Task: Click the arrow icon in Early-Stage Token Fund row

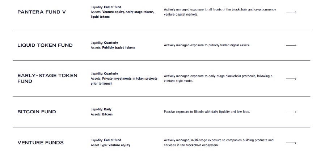Action: (x=291, y=79)
